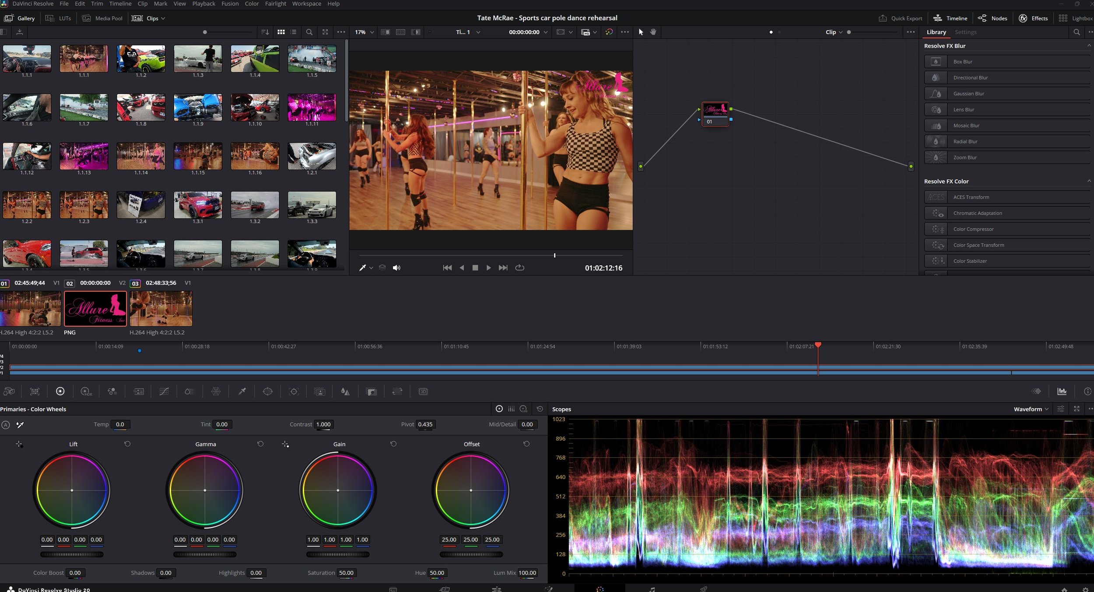
Task: Open the Color Wheels palette
Action: pyautogui.click(x=60, y=391)
